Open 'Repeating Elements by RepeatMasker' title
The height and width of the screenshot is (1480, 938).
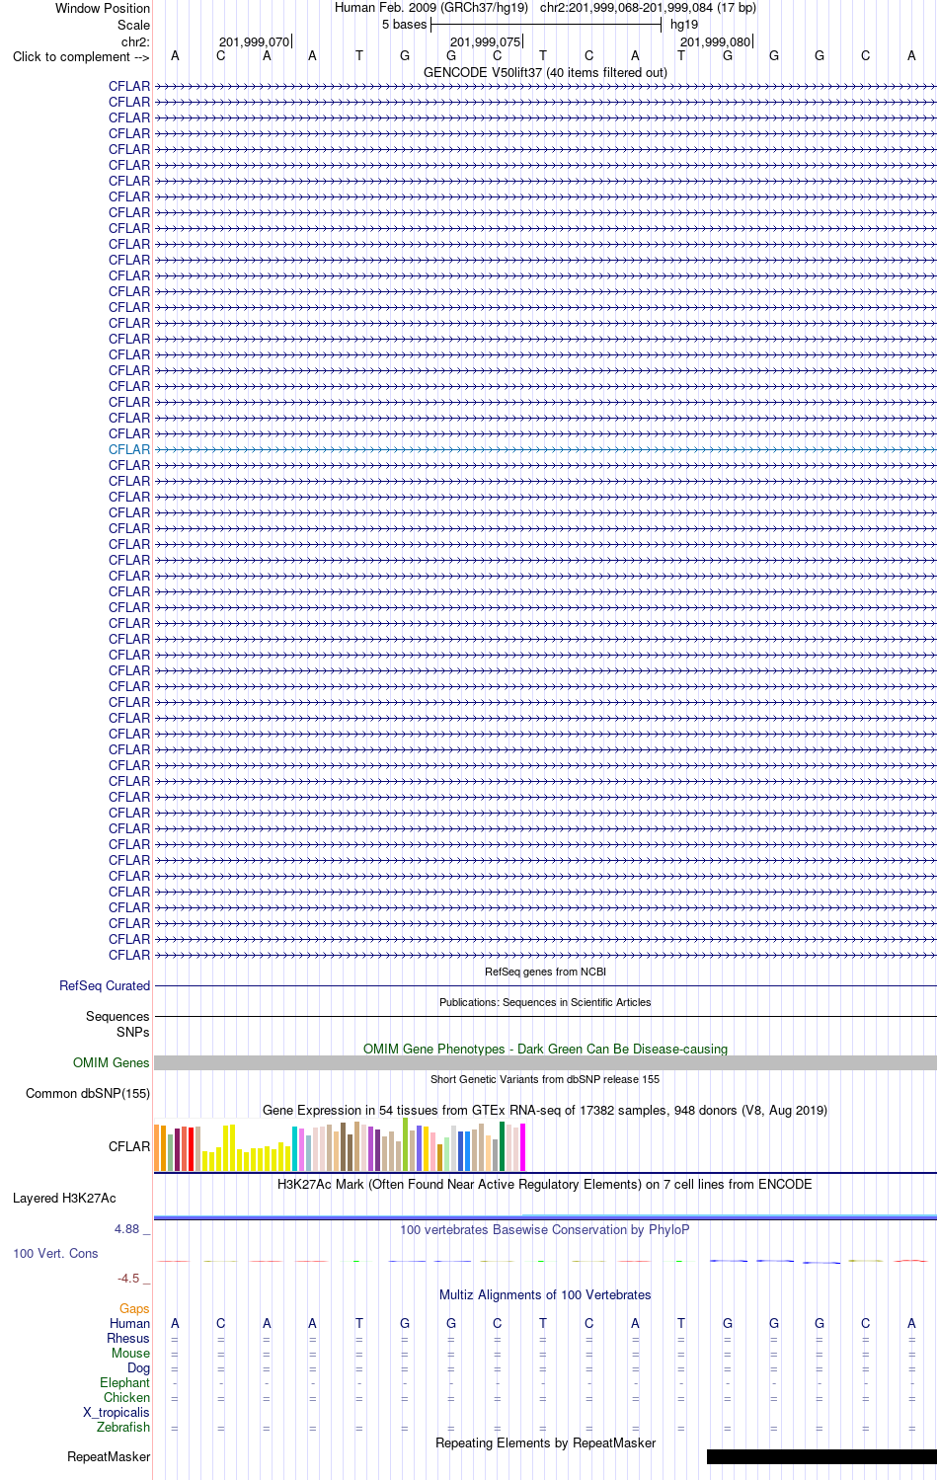coord(545,1442)
